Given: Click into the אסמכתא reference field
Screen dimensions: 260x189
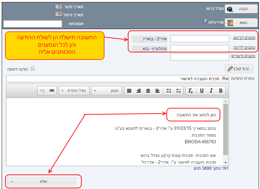Looking at the screenshot, I should point(33,24).
